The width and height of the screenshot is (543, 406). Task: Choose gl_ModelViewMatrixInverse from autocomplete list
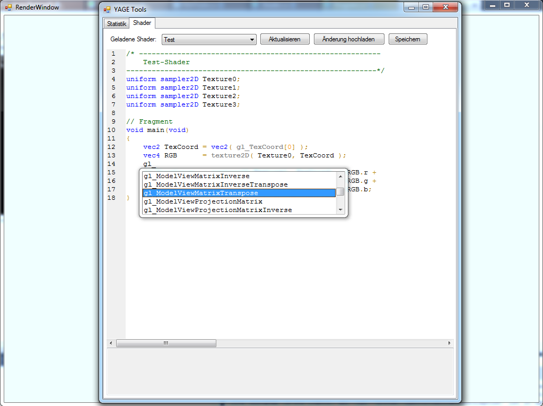(196, 176)
